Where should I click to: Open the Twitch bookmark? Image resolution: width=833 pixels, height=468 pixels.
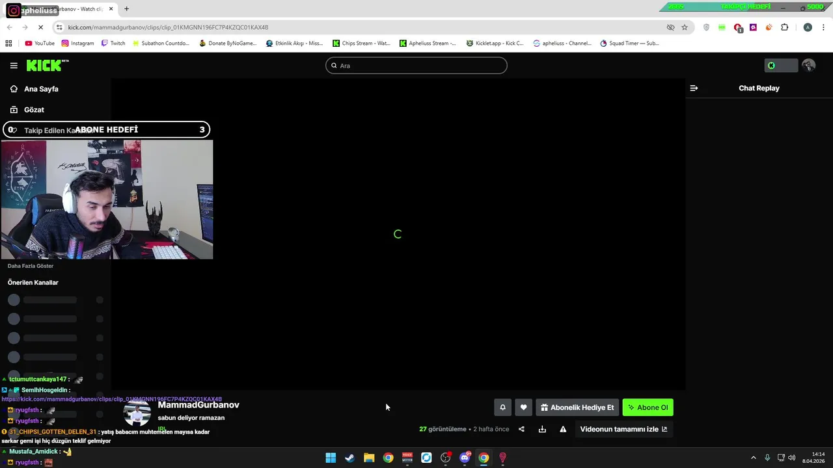[x=113, y=44]
